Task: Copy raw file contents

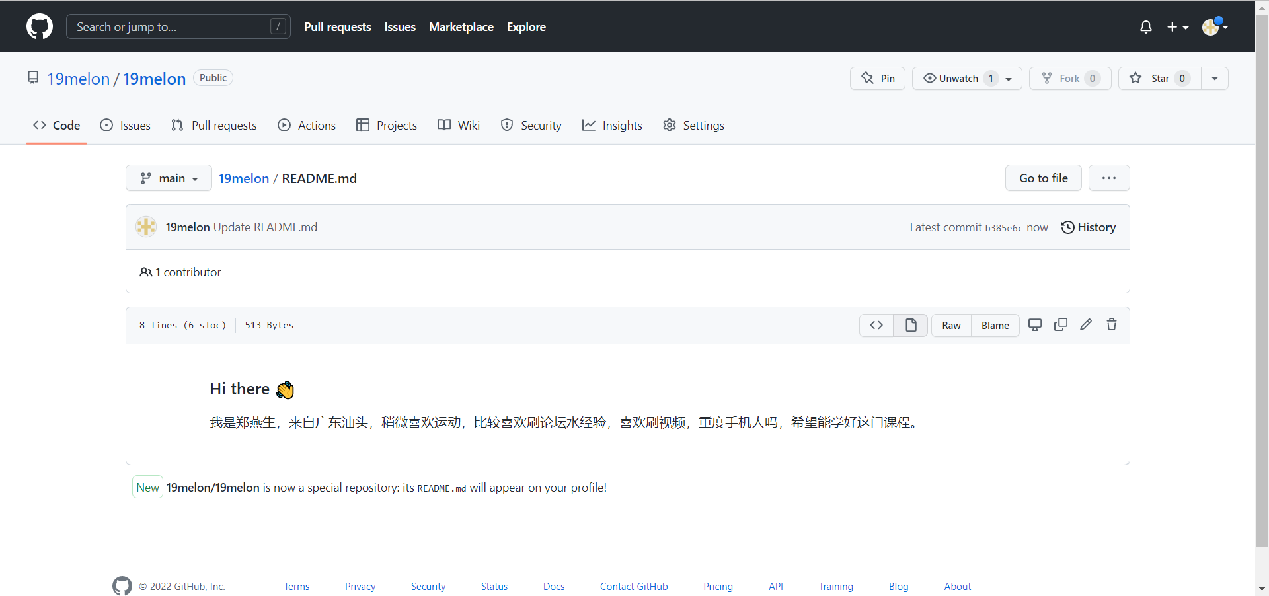Action: point(1061,324)
